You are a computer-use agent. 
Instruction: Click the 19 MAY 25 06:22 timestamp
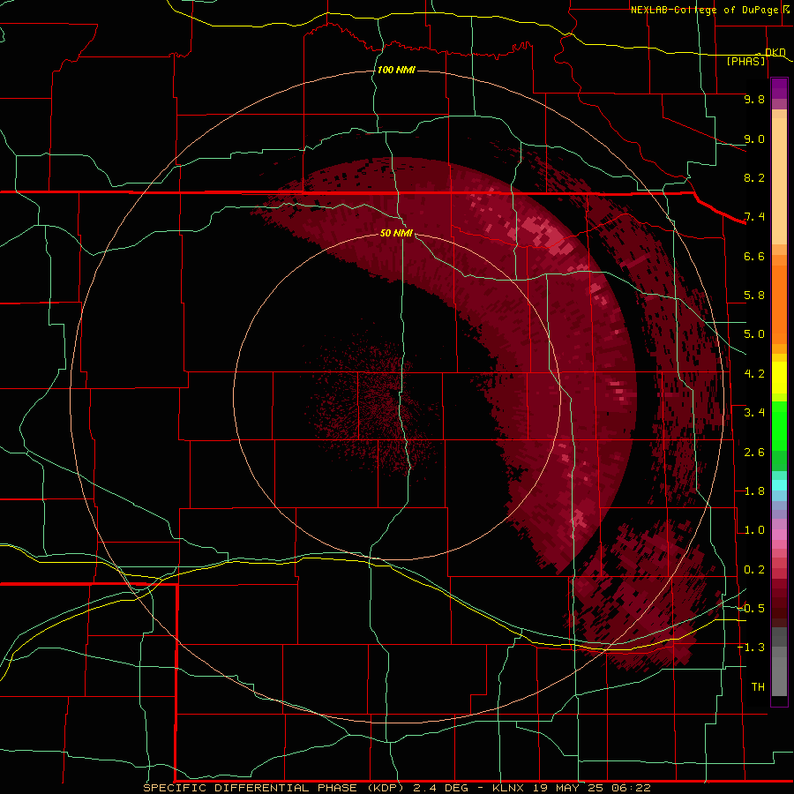point(591,788)
